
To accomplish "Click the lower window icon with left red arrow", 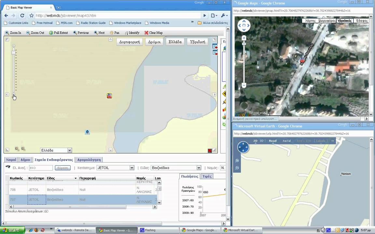I will [x=215, y=53].
